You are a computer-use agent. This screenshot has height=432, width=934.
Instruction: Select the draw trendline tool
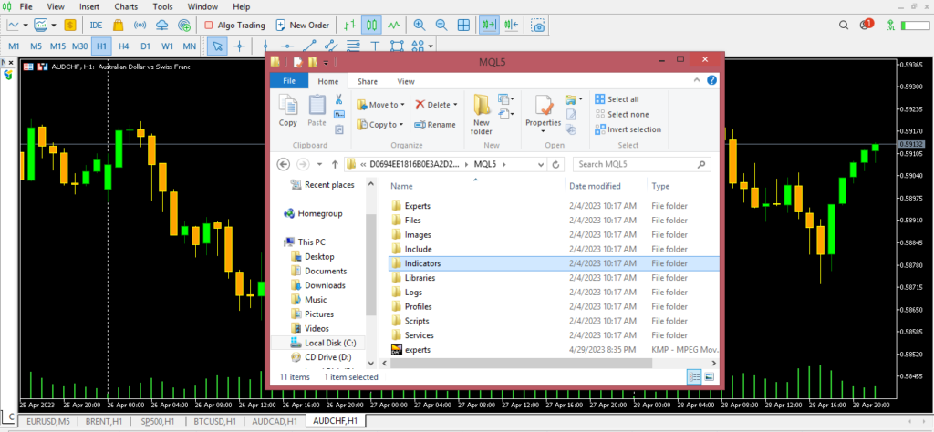coord(309,46)
